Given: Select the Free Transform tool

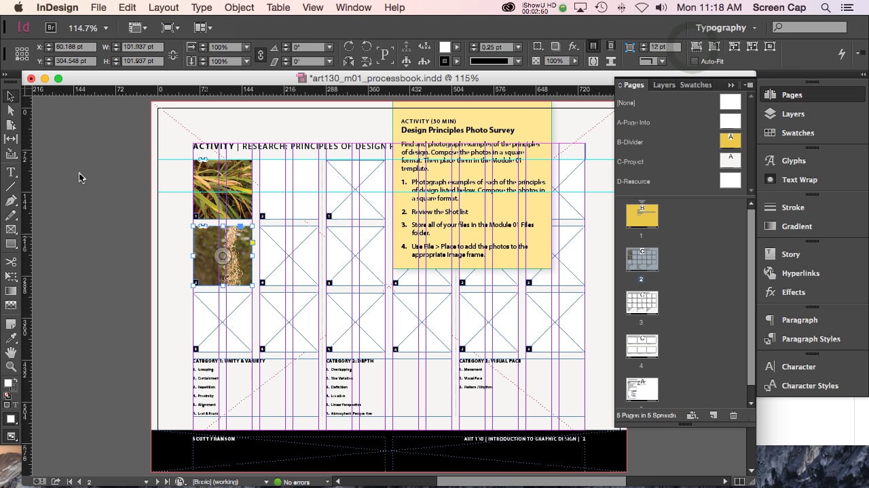Looking at the screenshot, I should (11, 277).
